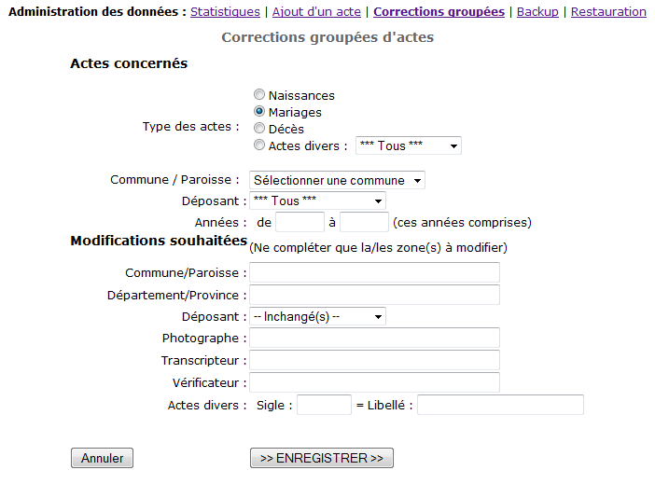Select the Actes divers radio option

[x=259, y=145]
